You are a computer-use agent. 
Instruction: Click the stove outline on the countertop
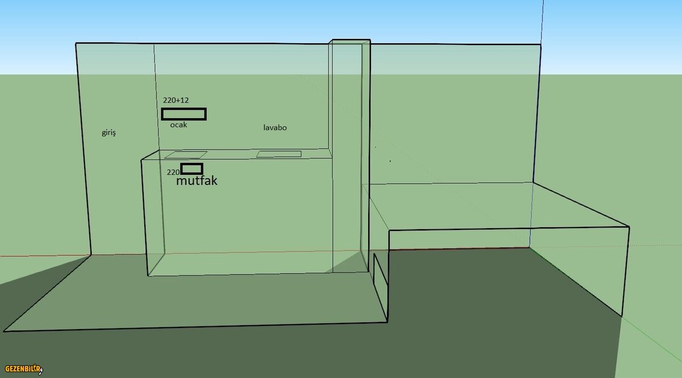click(x=186, y=154)
